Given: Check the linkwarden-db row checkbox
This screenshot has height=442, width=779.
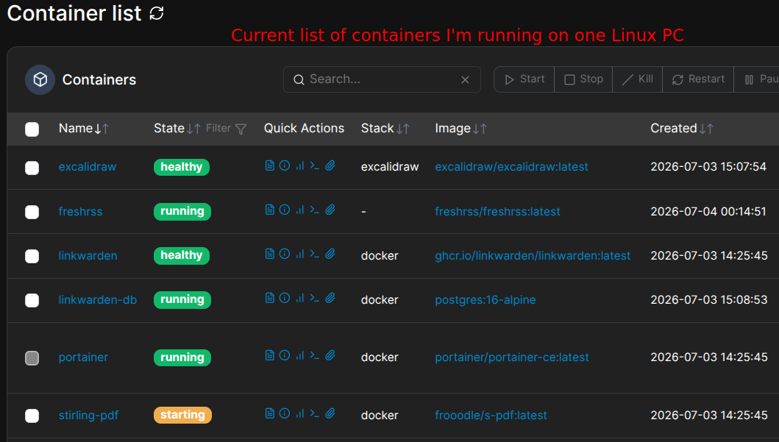Looking at the screenshot, I should (x=32, y=301).
